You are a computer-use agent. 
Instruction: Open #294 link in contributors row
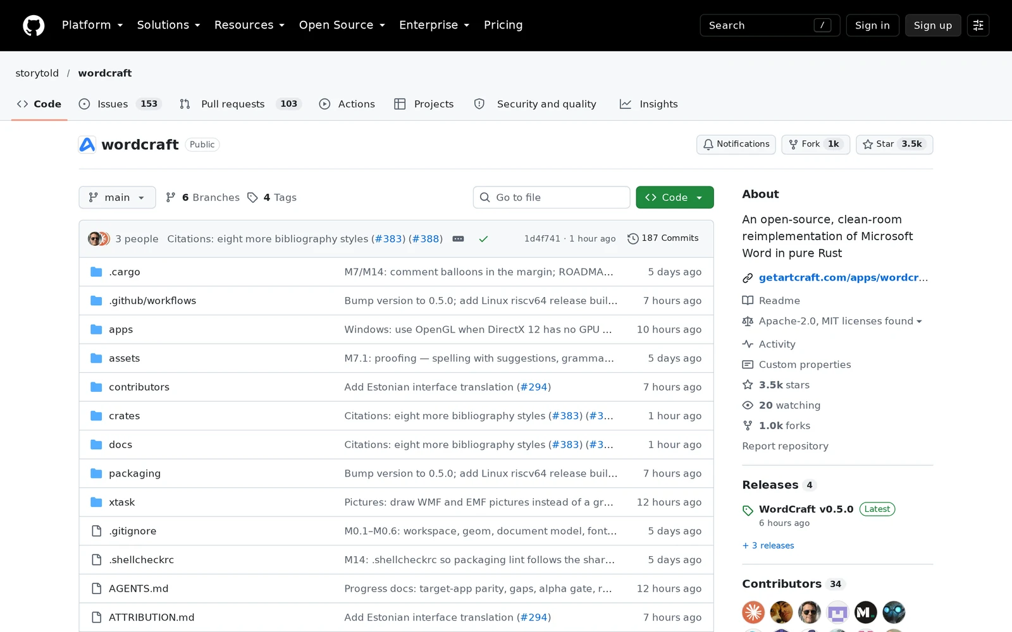click(534, 387)
